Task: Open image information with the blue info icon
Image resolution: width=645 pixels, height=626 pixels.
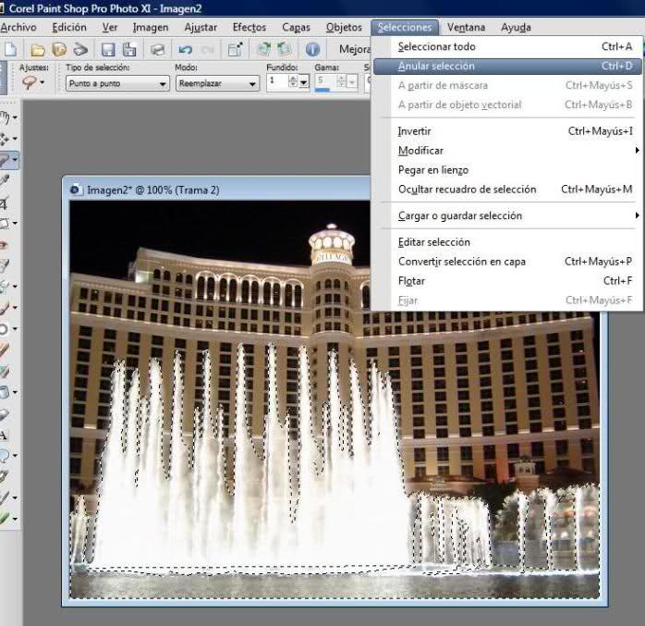Action: coord(312,50)
